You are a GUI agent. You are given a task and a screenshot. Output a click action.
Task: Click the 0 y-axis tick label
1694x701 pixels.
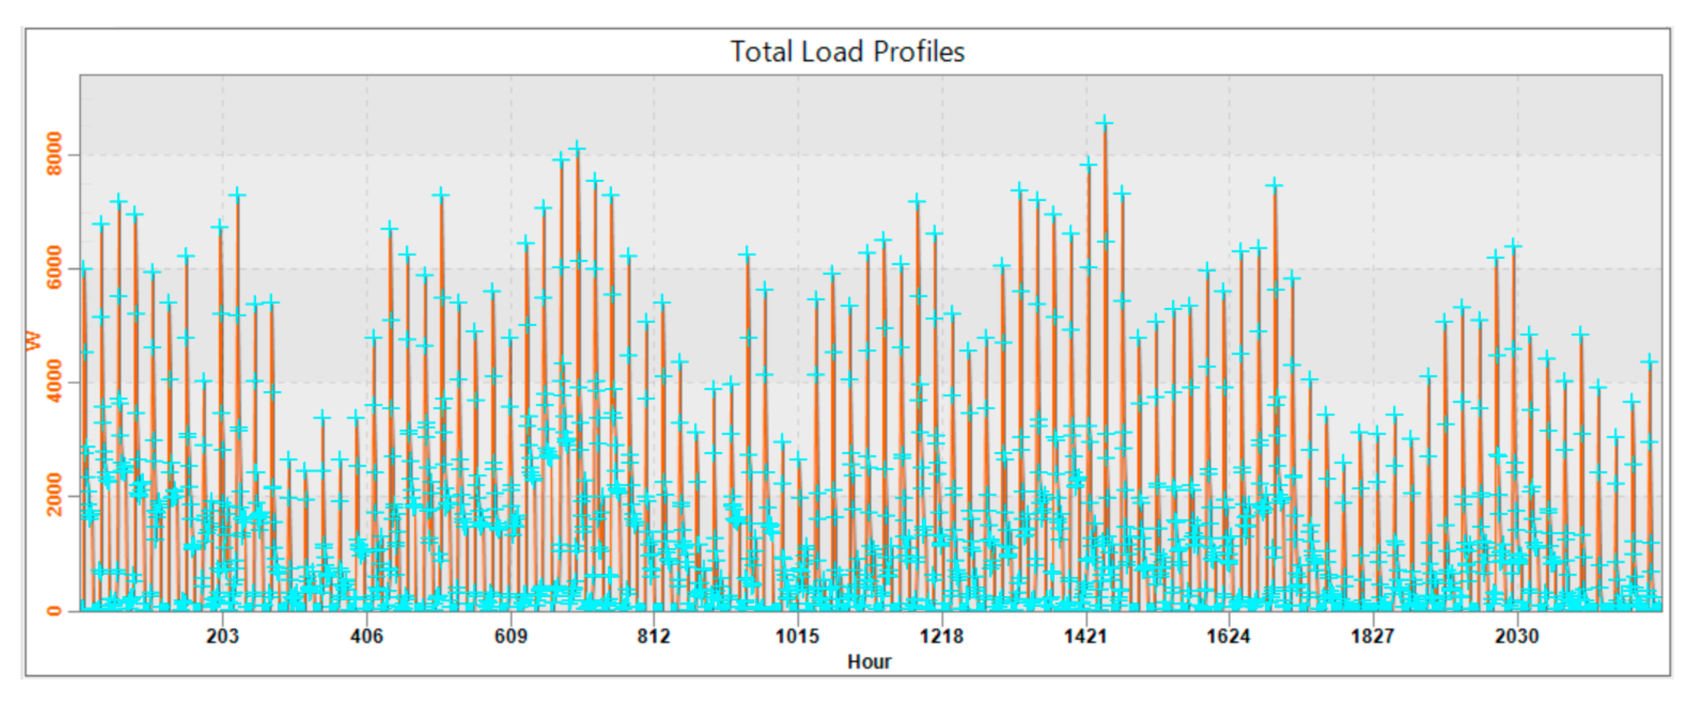tap(55, 610)
